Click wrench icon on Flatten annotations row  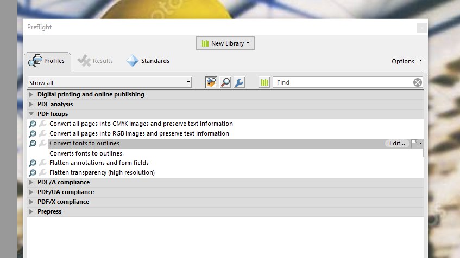(x=42, y=163)
